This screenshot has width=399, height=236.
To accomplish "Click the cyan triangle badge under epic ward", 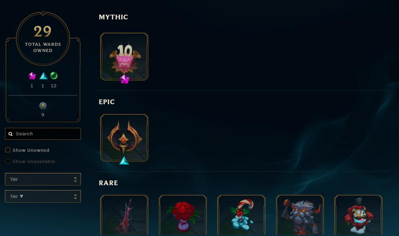I will point(124,161).
